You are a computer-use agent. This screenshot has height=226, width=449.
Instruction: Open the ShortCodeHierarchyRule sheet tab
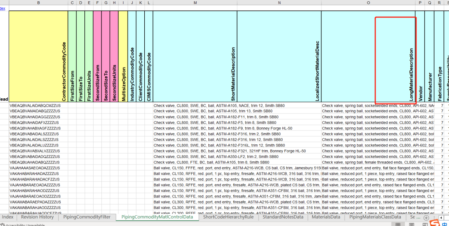tap(228, 217)
